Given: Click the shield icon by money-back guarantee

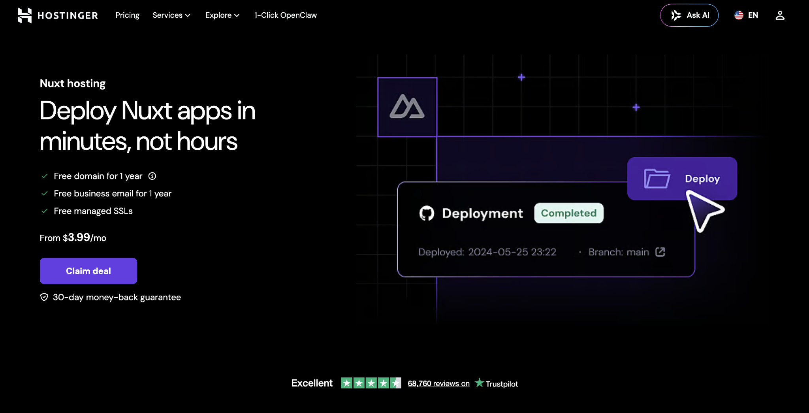Looking at the screenshot, I should pos(44,297).
